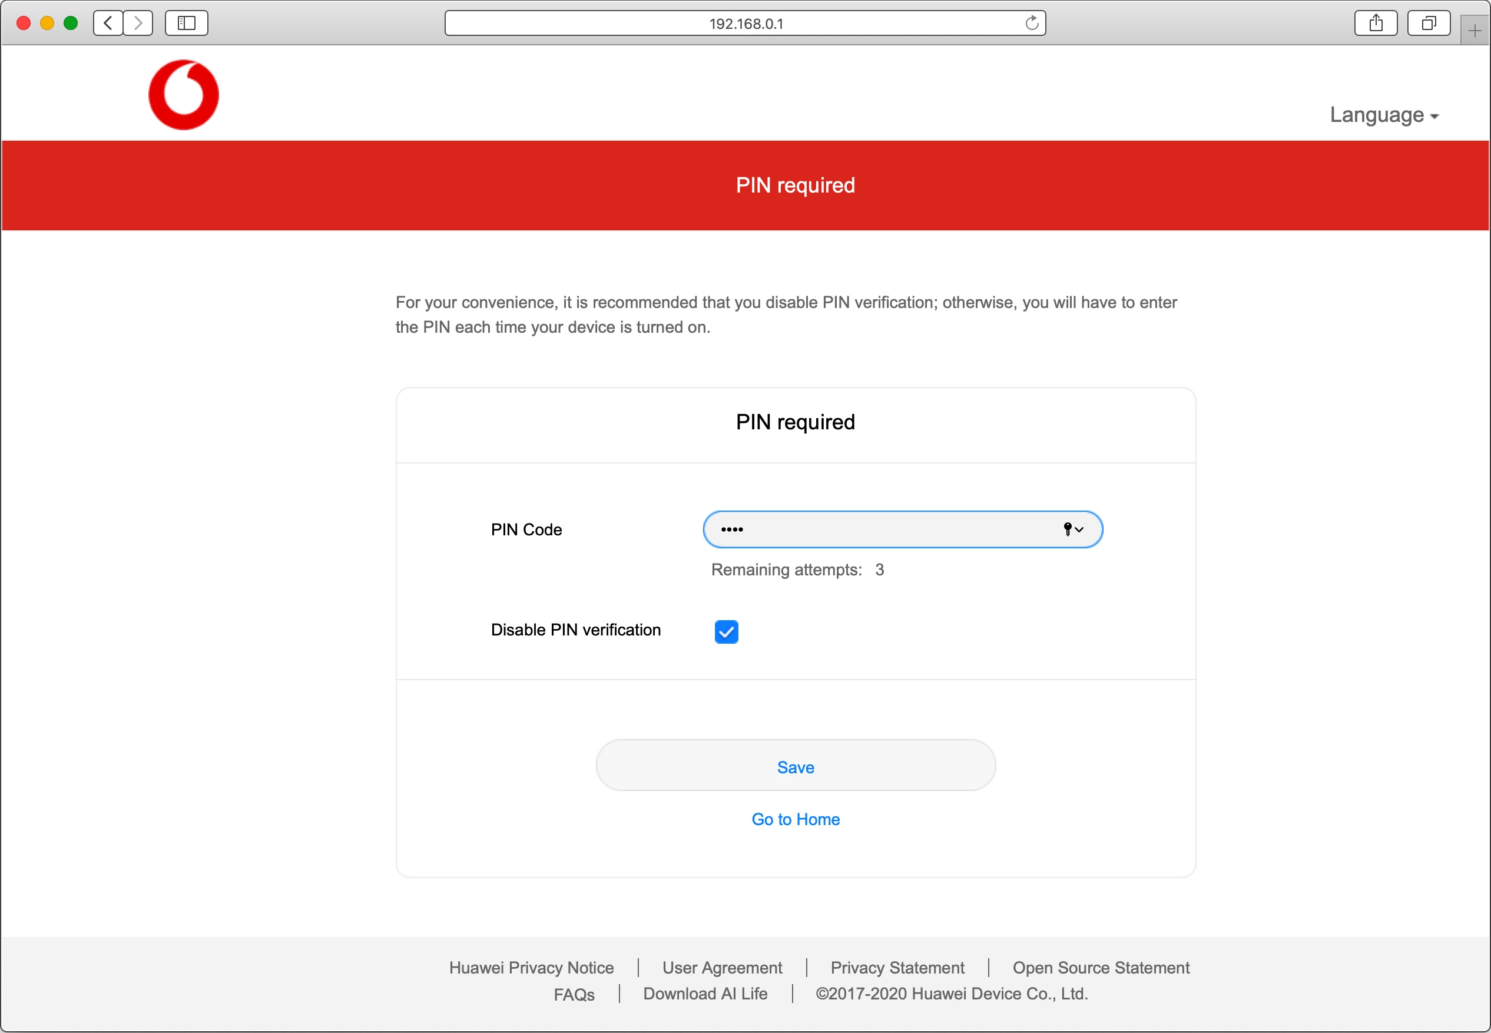Viewport: 1491px width, 1033px height.
Task: Show all tabs overview icon
Action: pos(1428,24)
